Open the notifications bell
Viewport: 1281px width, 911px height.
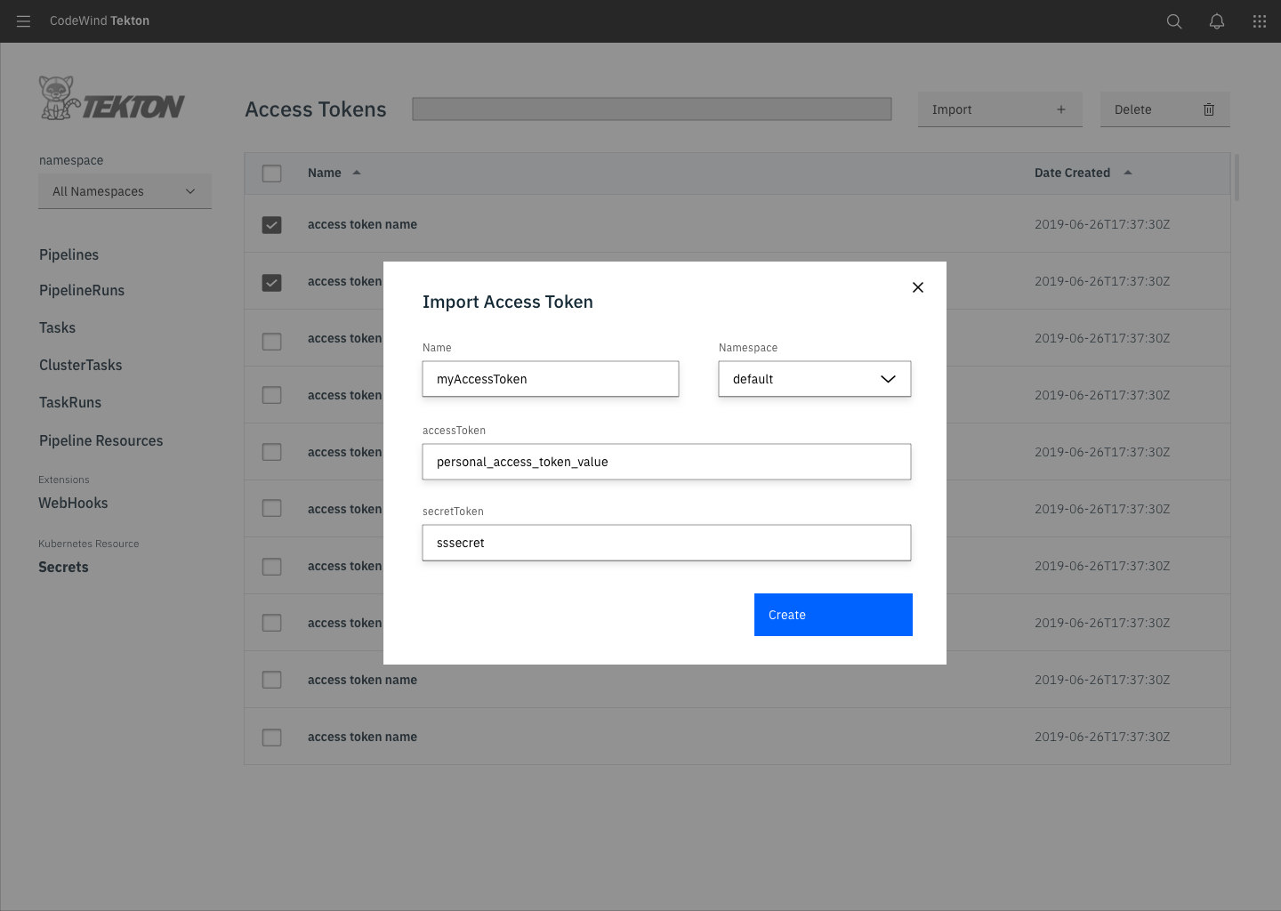click(1217, 20)
